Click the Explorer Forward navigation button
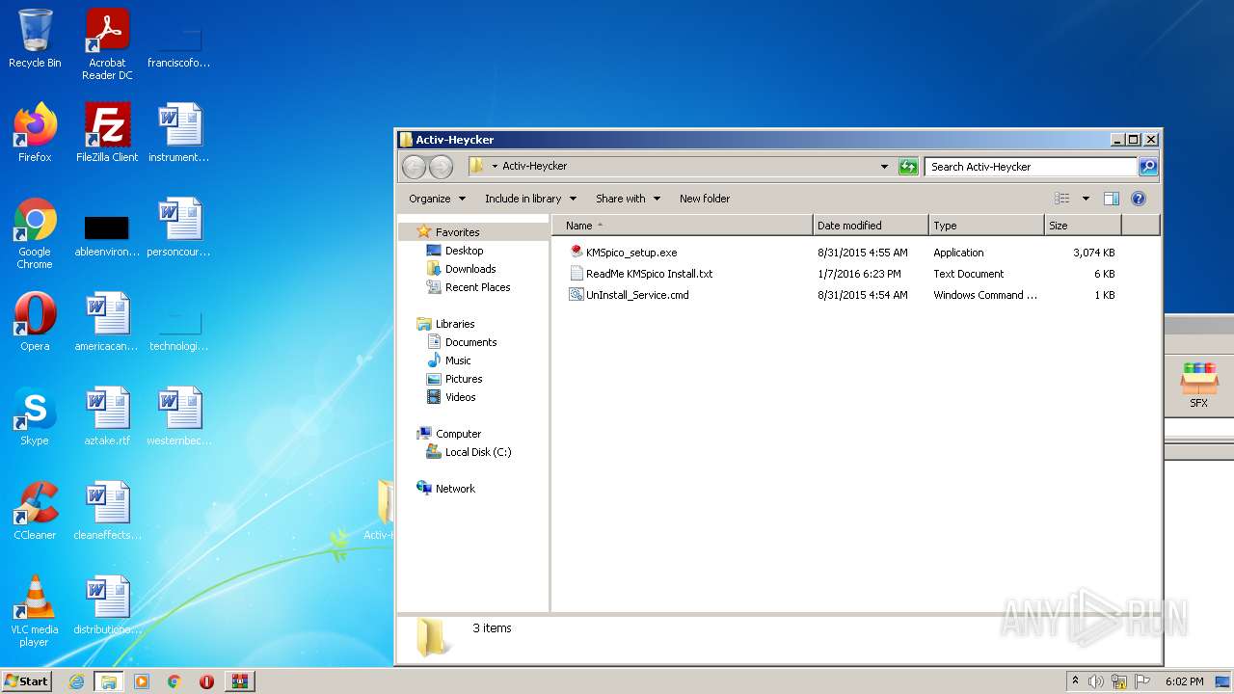The height and width of the screenshot is (694, 1234). click(441, 167)
